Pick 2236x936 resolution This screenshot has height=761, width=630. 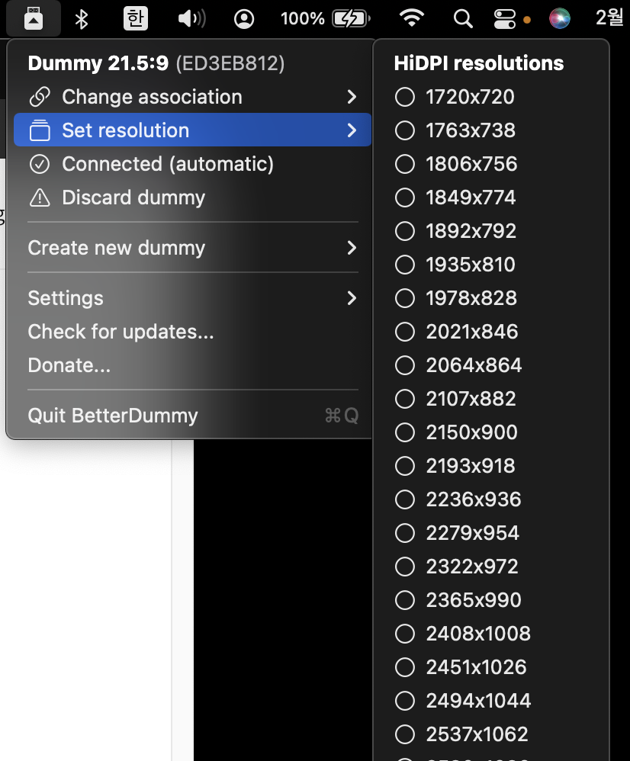click(490, 499)
